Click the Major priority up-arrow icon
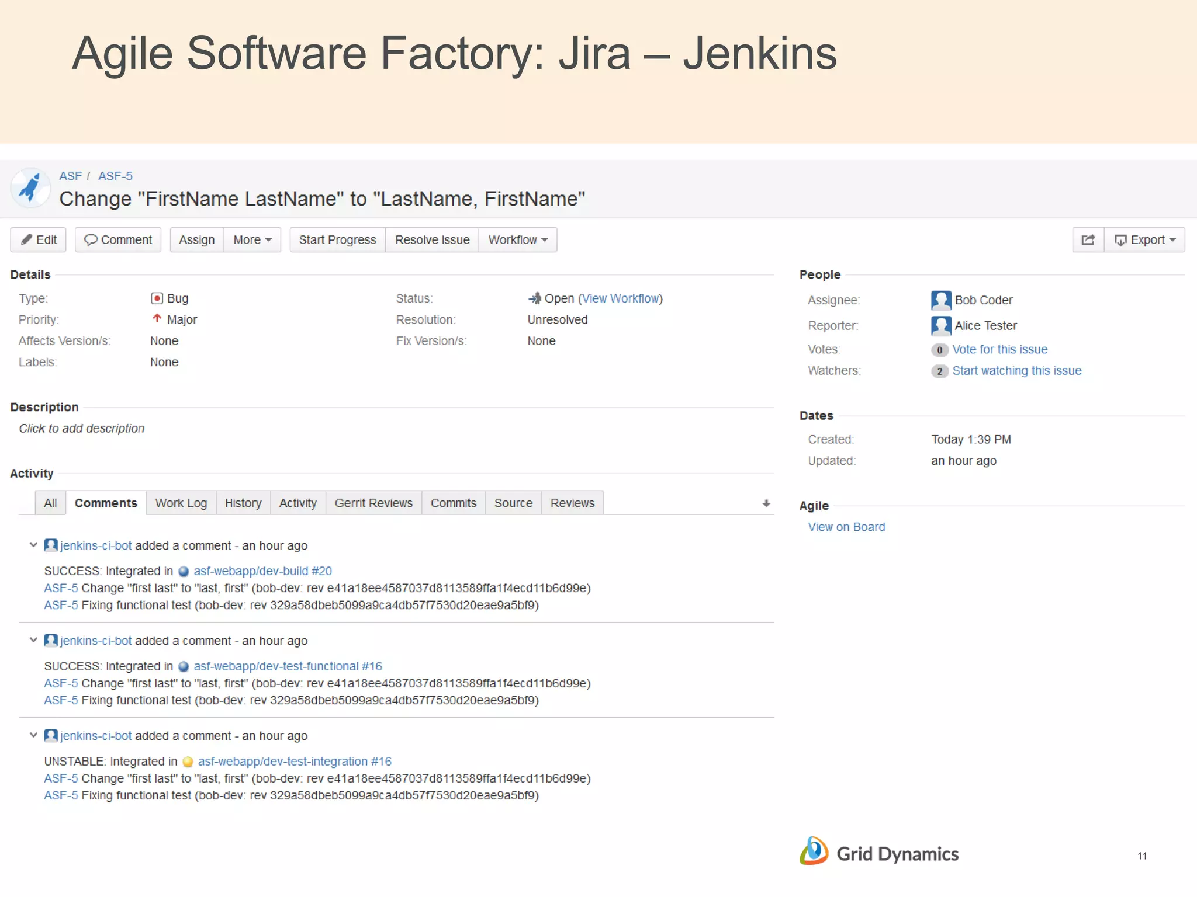1197x897 pixels. [x=157, y=319]
